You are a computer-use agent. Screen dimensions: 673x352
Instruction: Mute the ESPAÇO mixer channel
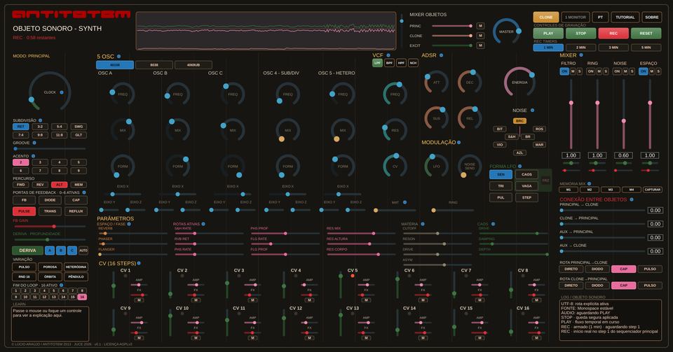pos(651,71)
